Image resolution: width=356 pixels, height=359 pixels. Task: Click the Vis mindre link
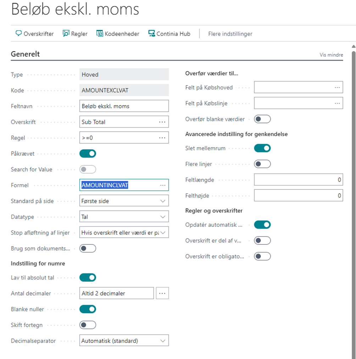coord(331,55)
